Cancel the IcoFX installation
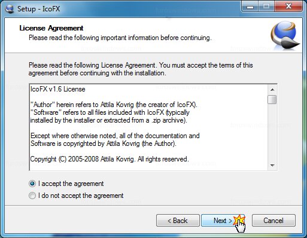Image resolution: width=307 pixels, height=238 pixels. point(273,221)
